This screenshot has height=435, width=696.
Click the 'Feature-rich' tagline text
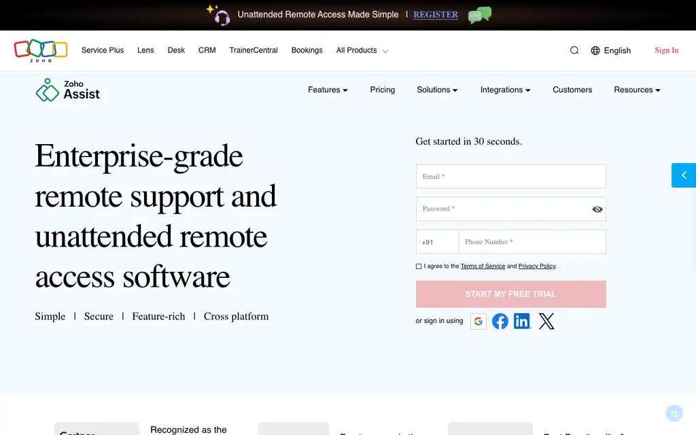click(158, 317)
